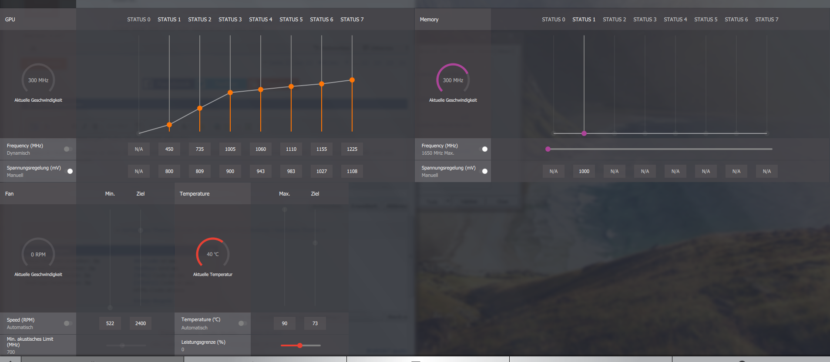Click fan minimum speed field 522
This screenshot has height=362, width=830.
(x=110, y=323)
